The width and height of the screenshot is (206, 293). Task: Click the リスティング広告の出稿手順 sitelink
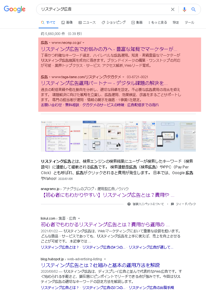(x=151, y=288)
